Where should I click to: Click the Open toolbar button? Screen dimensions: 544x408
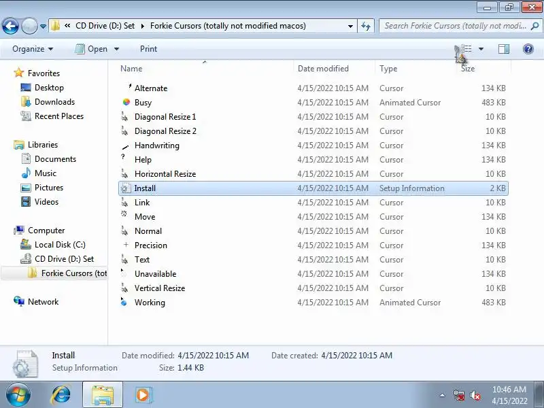92,49
